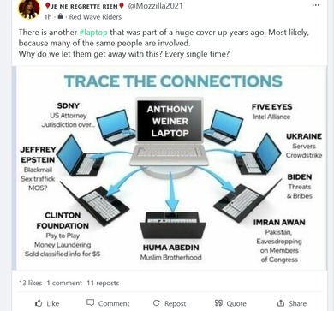Screen dimensions: 334x311
Task: Click the lock icon beside Red Wave Riders
Action: click(60, 17)
